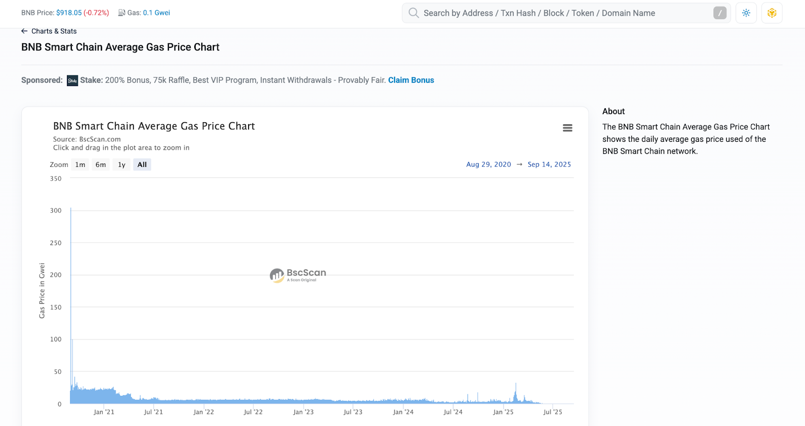Open the BNB chain network cube icon
The width and height of the screenshot is (805, 426).
[x=772, y=13]
